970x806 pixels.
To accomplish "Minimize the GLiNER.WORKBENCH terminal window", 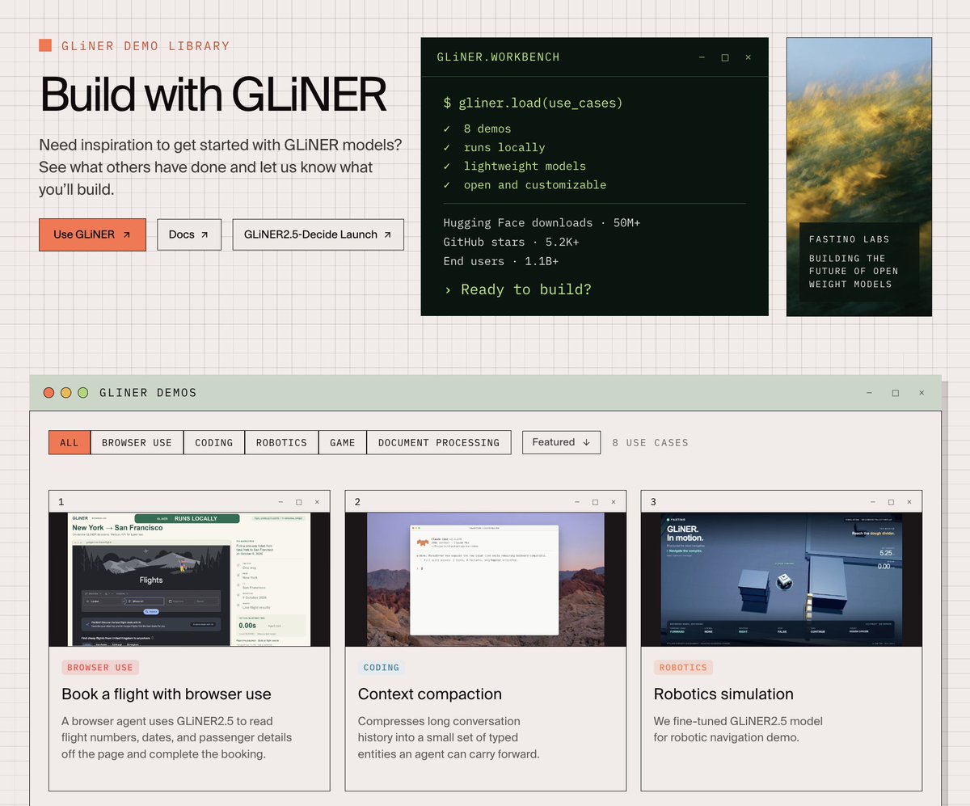I will tap(702, 57).
